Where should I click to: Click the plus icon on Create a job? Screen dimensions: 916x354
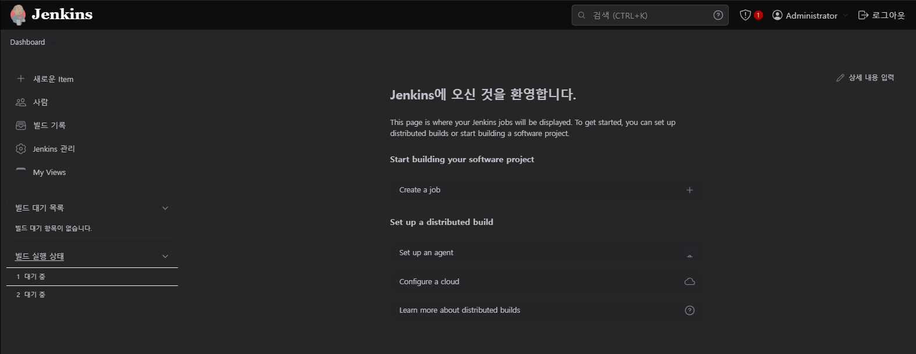(x=690, y=190)
